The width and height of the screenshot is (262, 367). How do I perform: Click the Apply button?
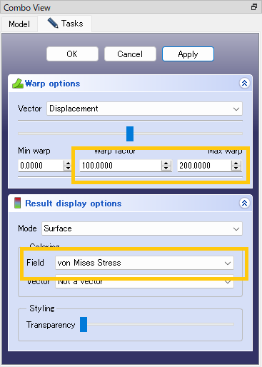tap(188, 54)
